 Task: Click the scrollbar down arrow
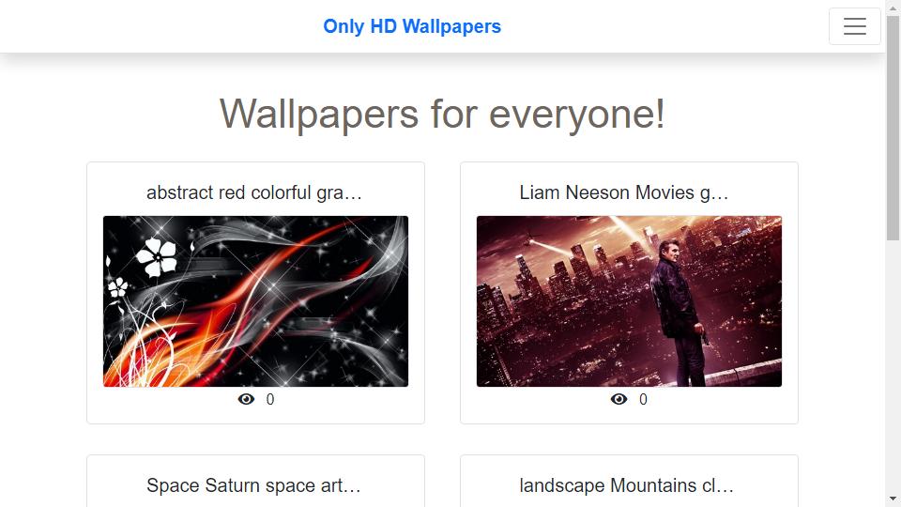click(893, 499)
